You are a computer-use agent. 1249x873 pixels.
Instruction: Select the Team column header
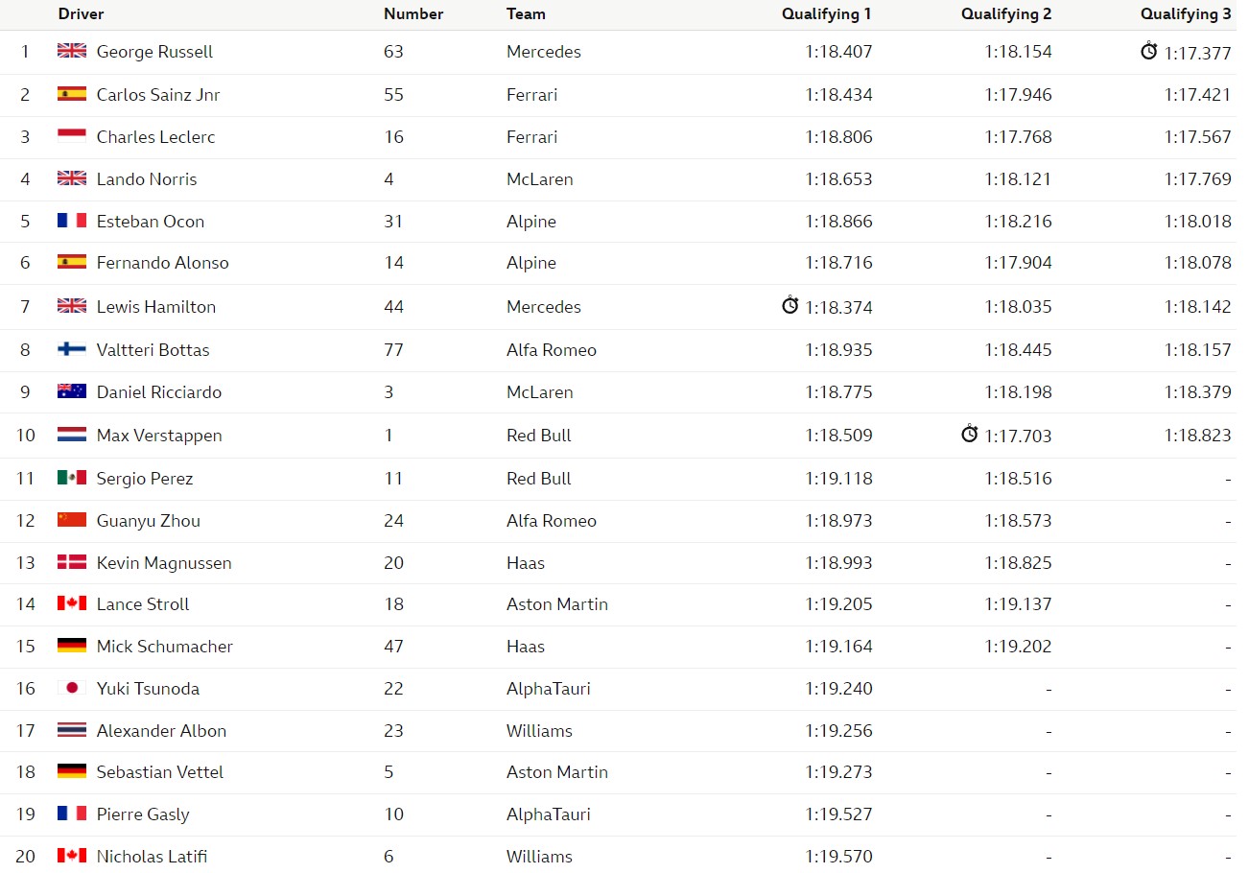[526, 14]
